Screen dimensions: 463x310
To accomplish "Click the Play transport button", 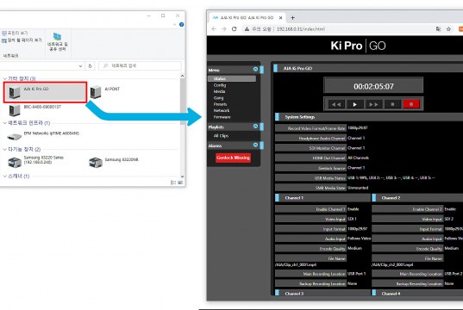I will point(354,104).
